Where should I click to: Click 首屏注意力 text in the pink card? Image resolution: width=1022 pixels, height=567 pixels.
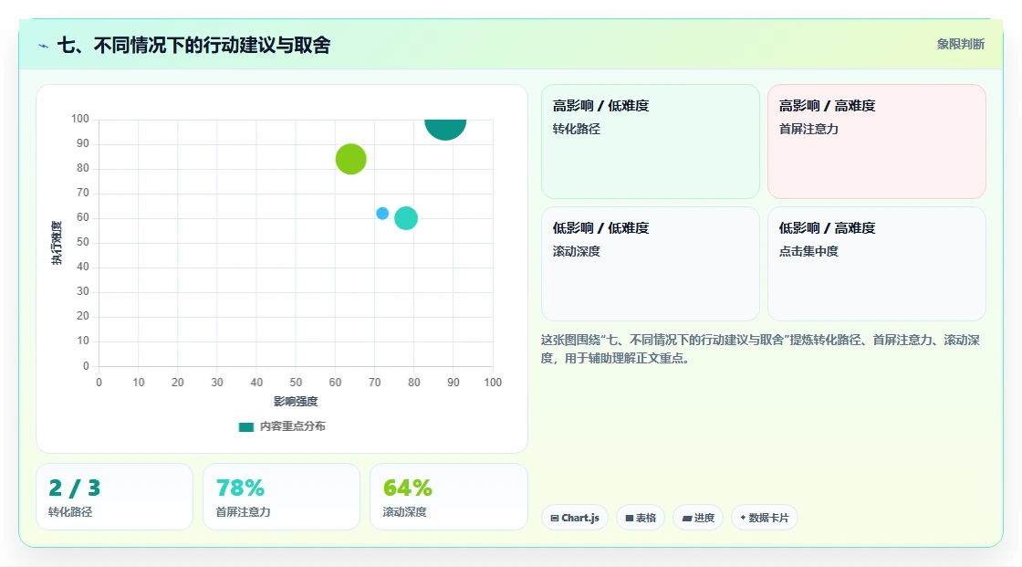click(808, 129)
